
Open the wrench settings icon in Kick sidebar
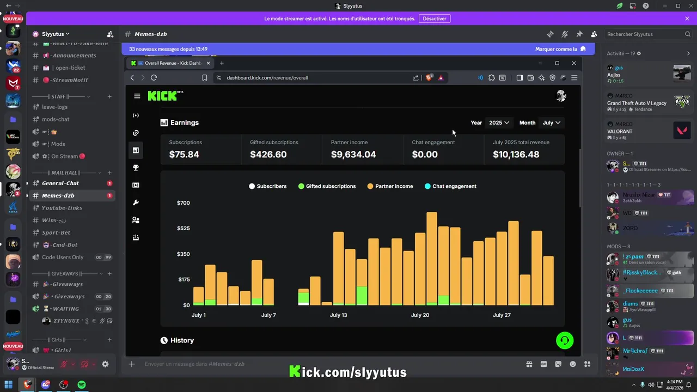click(136, 203)
